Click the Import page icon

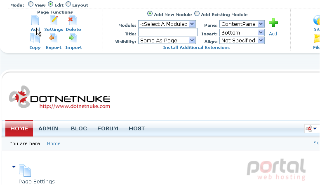tap(73, 39)
